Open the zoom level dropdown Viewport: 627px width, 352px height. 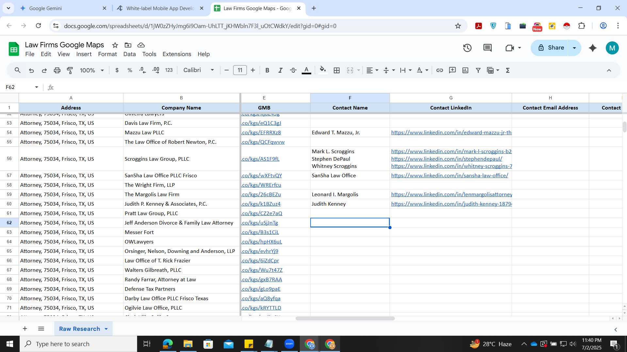point(92,70)
